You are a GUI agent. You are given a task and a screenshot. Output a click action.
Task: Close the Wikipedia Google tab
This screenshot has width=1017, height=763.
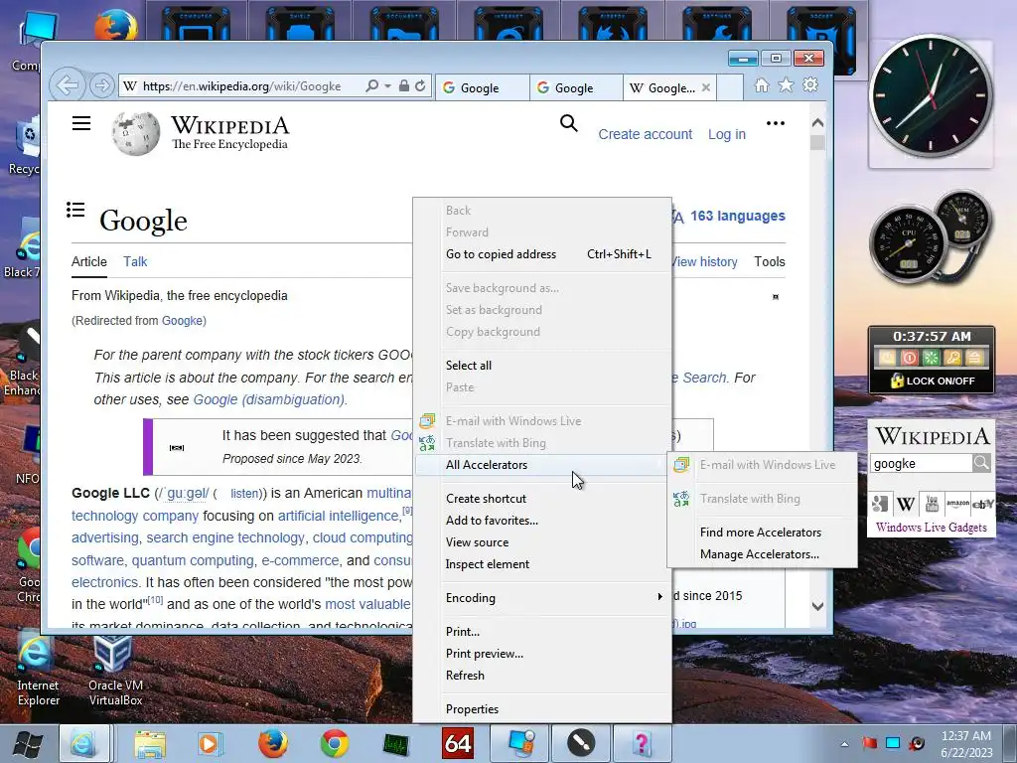tap(706, 87)
